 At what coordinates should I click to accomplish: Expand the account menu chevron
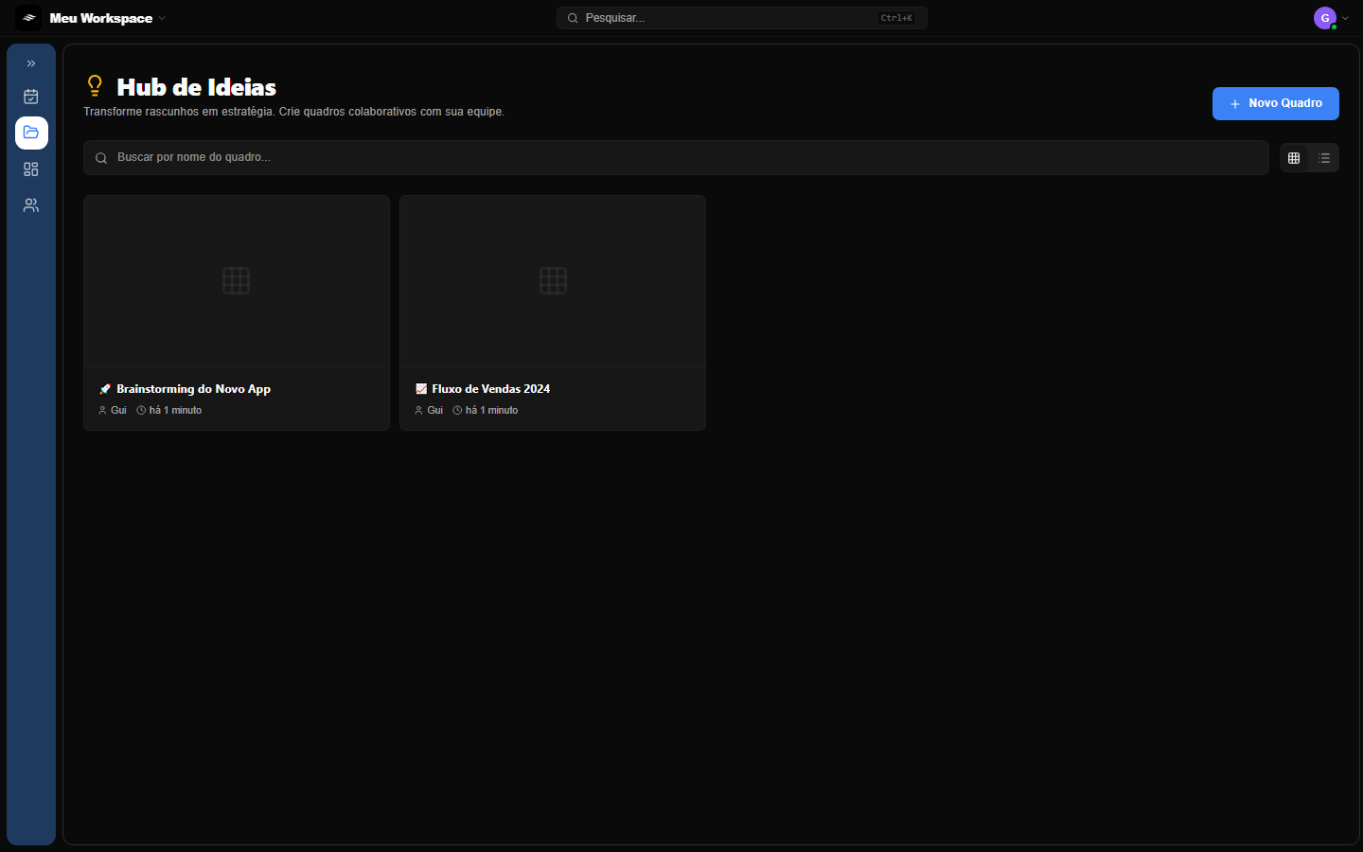[1345, 18]
